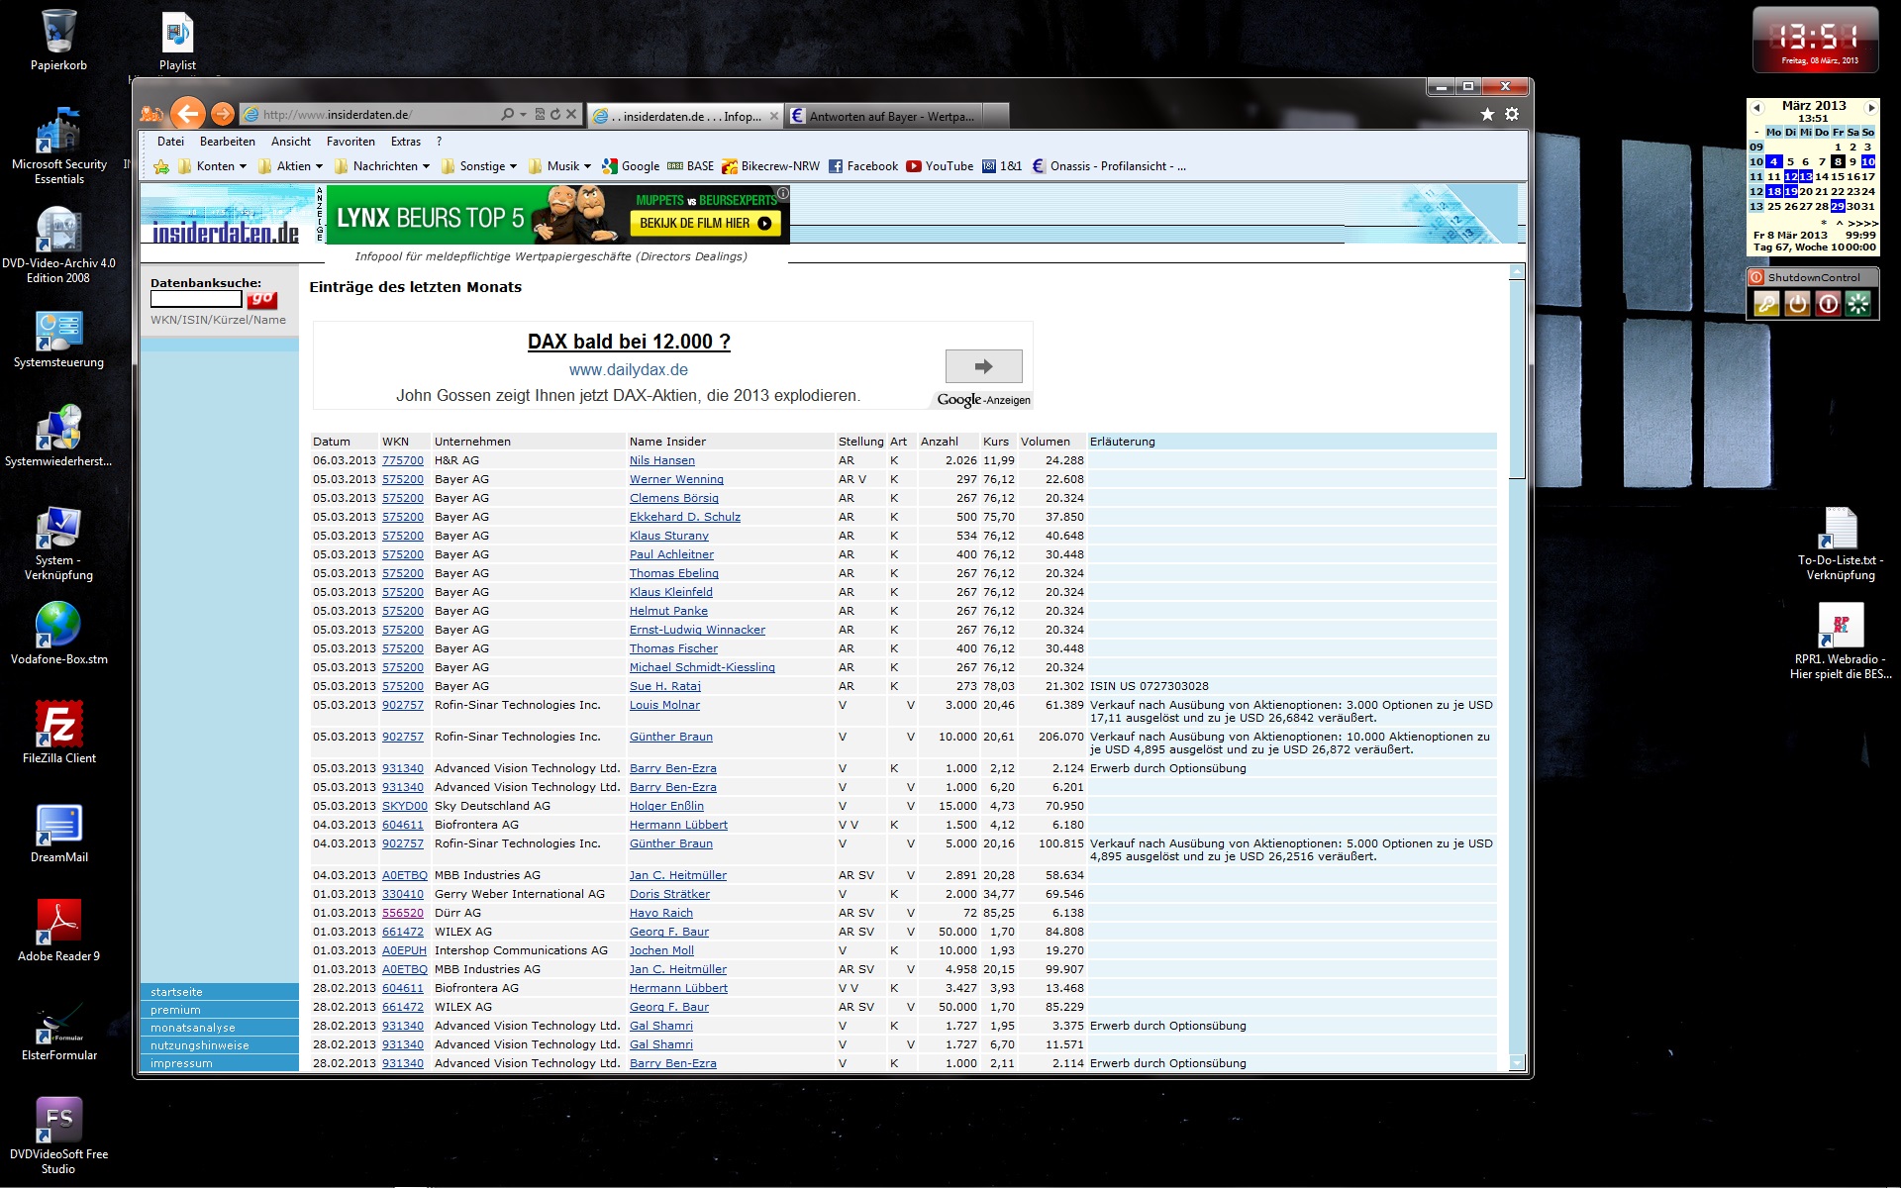The width and height of the screenshot is (1901, 1188).
Task: Open browser settings gear icon
Action: point(1512,115)
